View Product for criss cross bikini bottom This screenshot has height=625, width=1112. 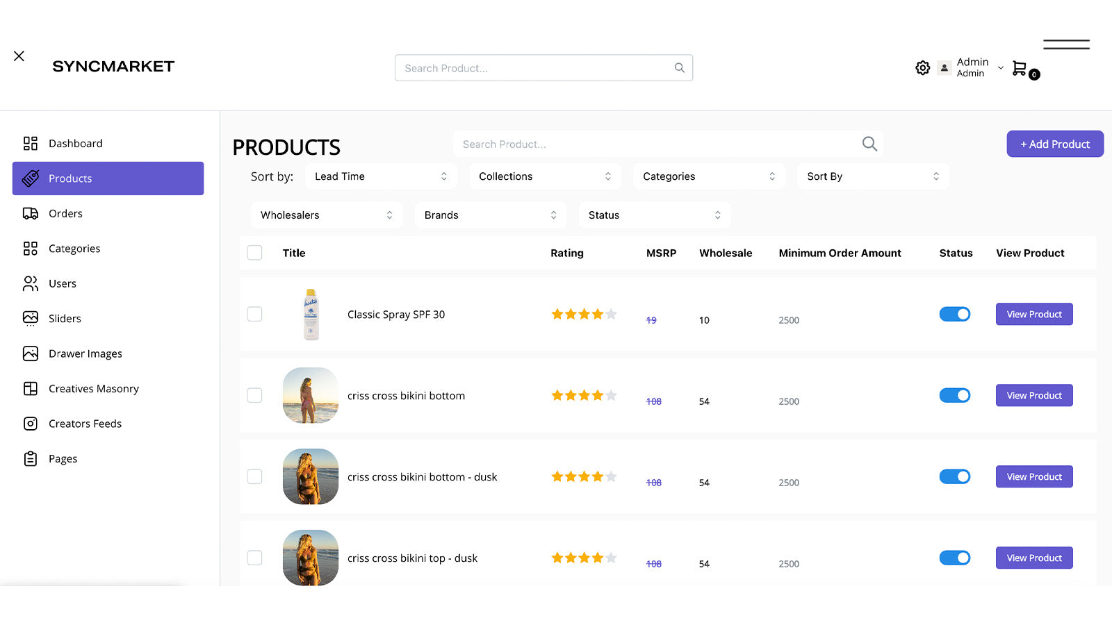(x=1034, y=395)
